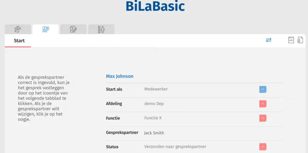Screen dimensions: 308x153
Task: Click the BiLaBasic logo
Action: [x=155, y=6]
